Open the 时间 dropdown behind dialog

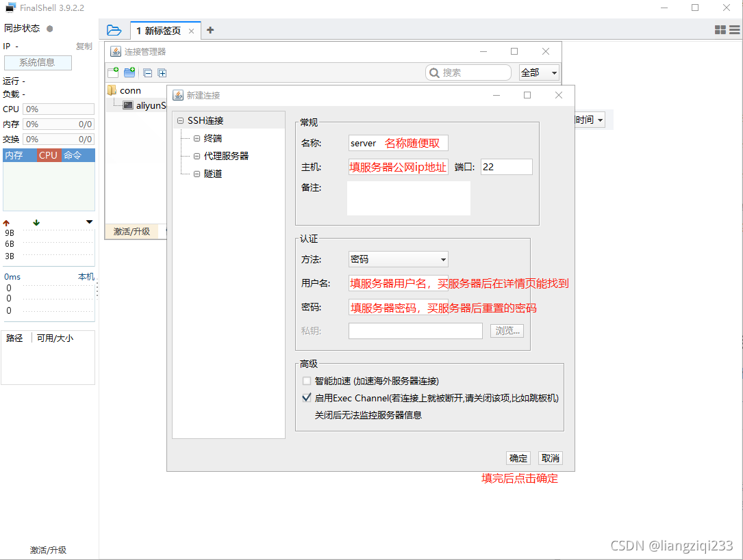(590, 120)
